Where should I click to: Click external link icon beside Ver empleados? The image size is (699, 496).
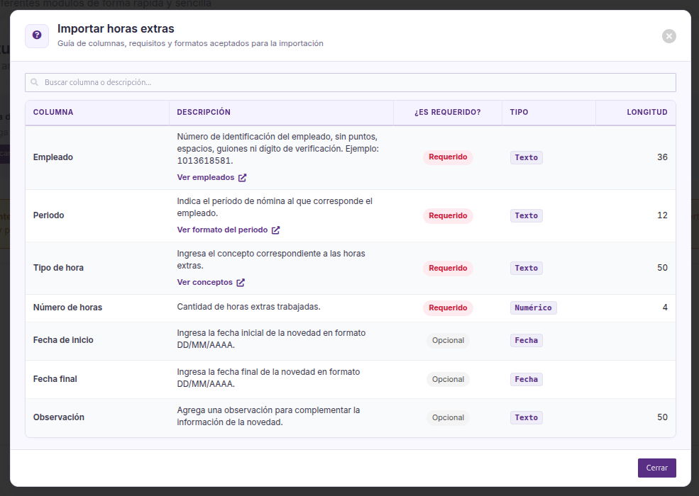242,178
